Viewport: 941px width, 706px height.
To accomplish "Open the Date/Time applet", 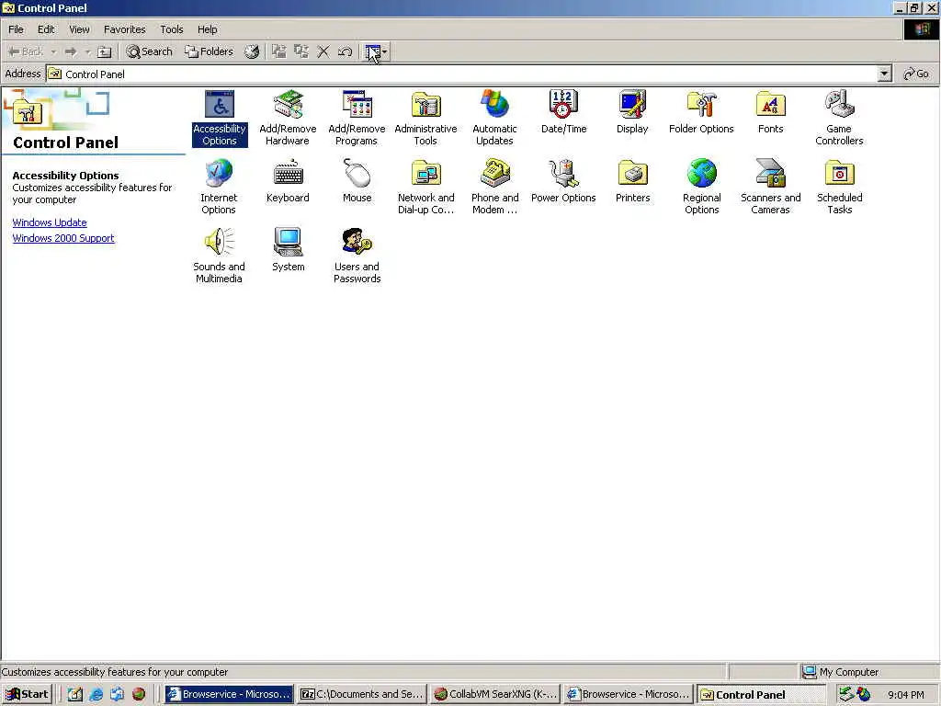I will click(x=563, y=112).
